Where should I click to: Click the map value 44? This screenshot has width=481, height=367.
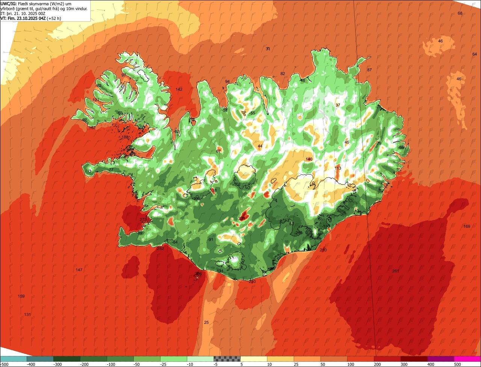click(260, 146)
